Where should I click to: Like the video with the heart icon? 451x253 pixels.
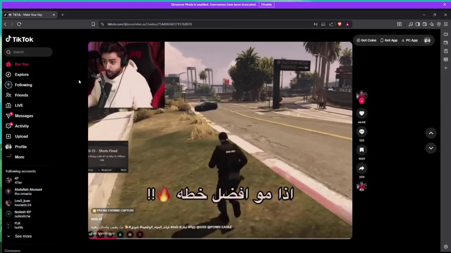pyautogui.click(x=362, y=113)
